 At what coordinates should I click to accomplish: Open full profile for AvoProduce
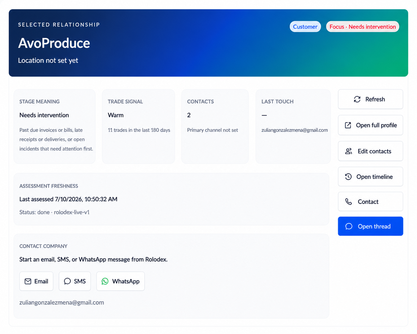[x=371, y=125]
